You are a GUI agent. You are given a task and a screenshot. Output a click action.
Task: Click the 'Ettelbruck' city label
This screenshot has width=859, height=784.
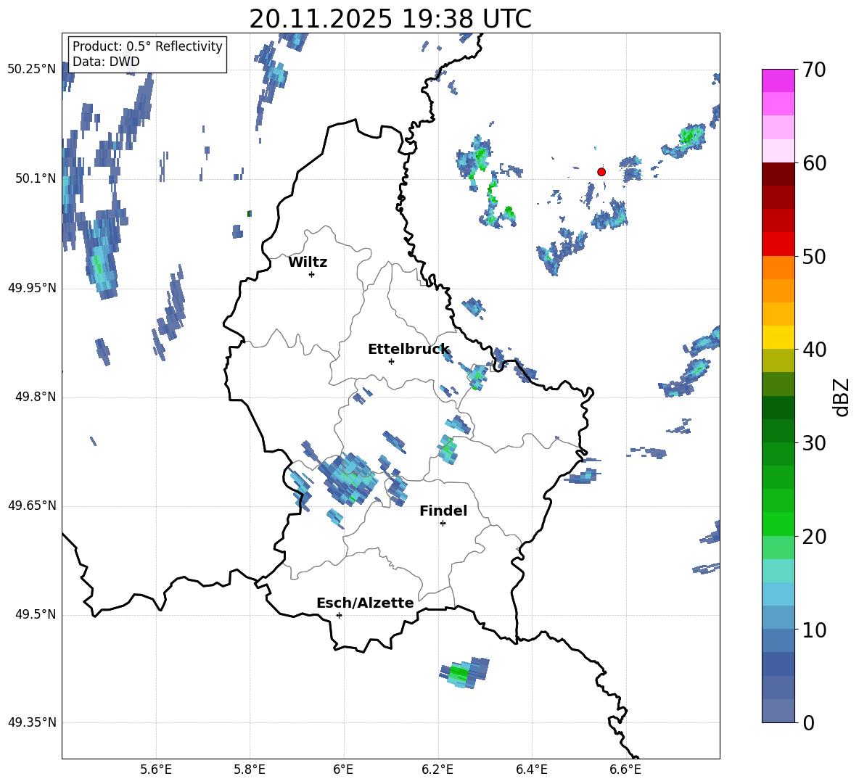point(408,350)
